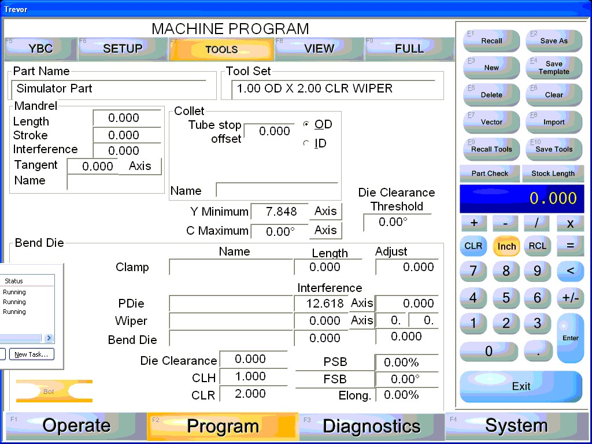Open the Diagnostics section
Image resolution: width=592 pixels, height=444 pixels.
click(x=371, y=427)
